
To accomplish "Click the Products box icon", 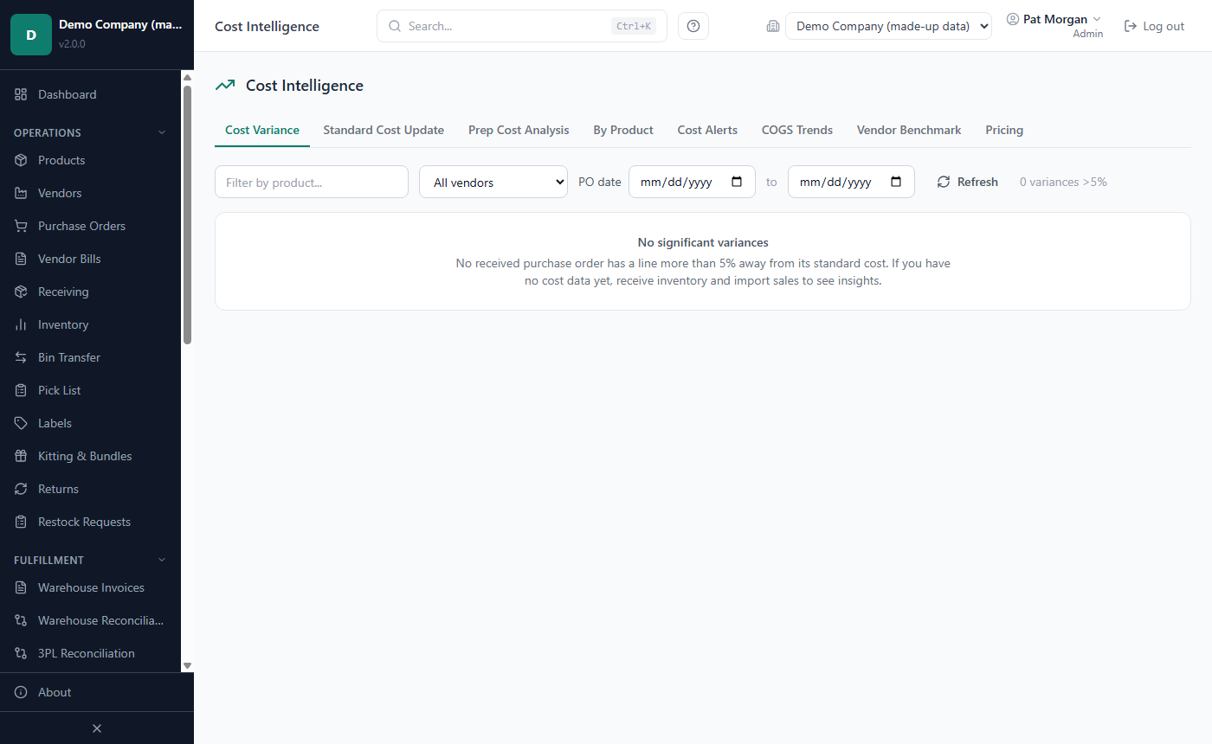I will [x=21, y=160].
